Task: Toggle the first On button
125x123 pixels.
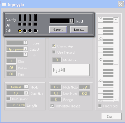Action: coord(20,24)
